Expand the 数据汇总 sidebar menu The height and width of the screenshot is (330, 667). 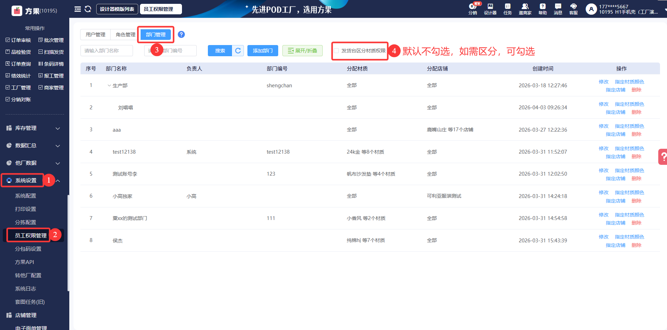point(33,146)
